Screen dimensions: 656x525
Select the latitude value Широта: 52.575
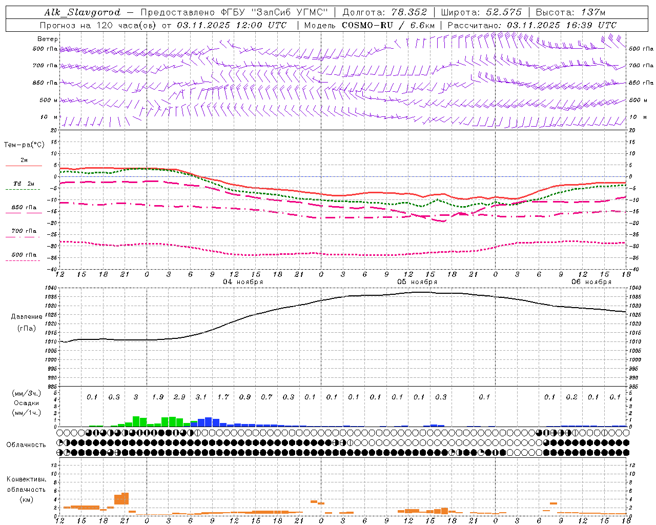tap(481, 12)
